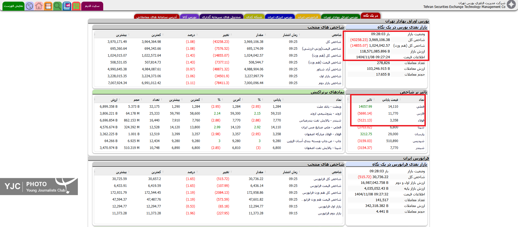Image resolution: width=518 pixels, height=227 pixels.
Task: Click trade value '103,246.915 B'
Action: (x=378, y=69)
